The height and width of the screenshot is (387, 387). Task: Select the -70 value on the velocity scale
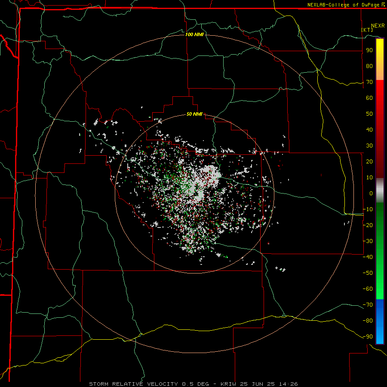pyautogui.click(x=368, y=305)
